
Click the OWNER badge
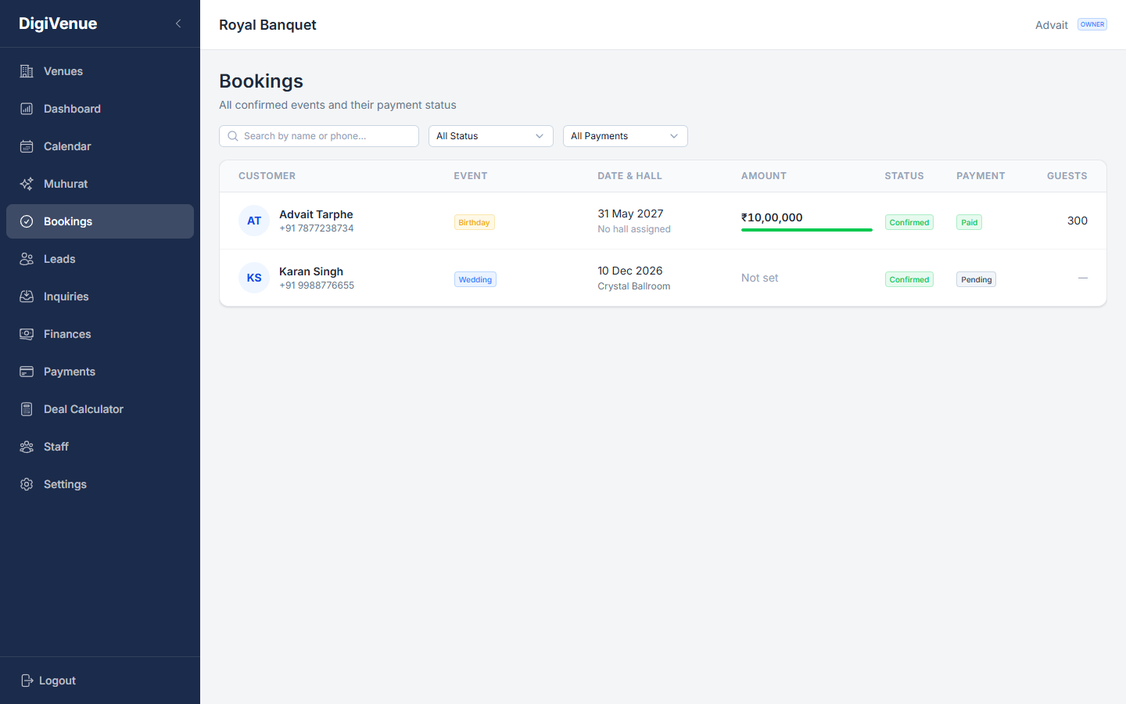1092,24
